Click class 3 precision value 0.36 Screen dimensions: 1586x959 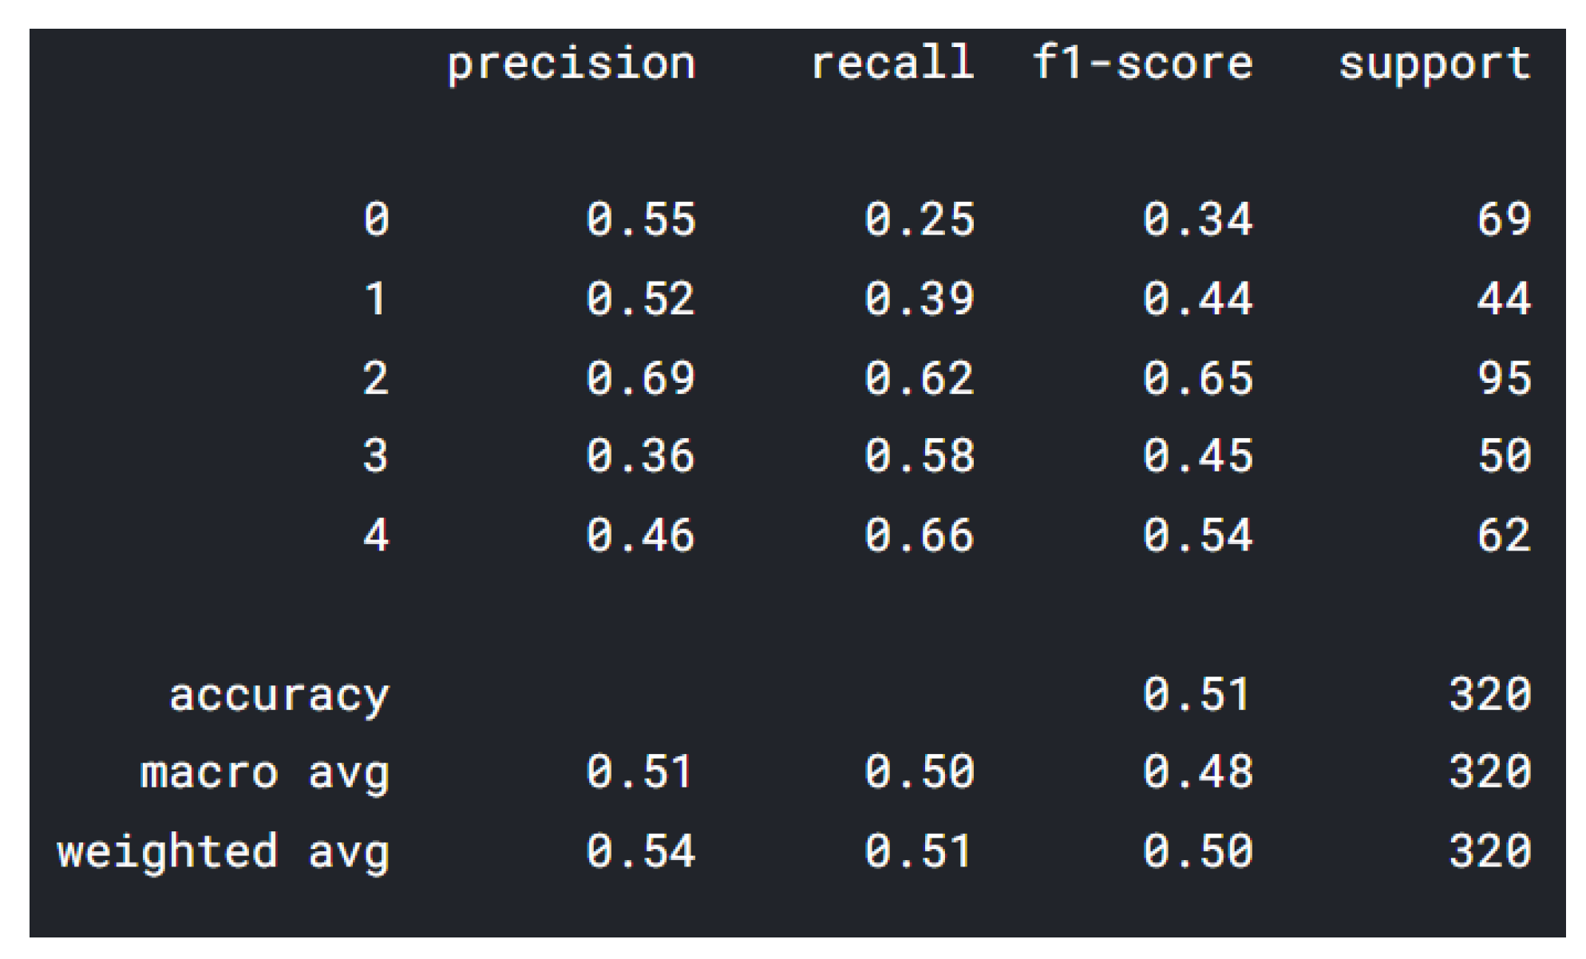point(641,456)
